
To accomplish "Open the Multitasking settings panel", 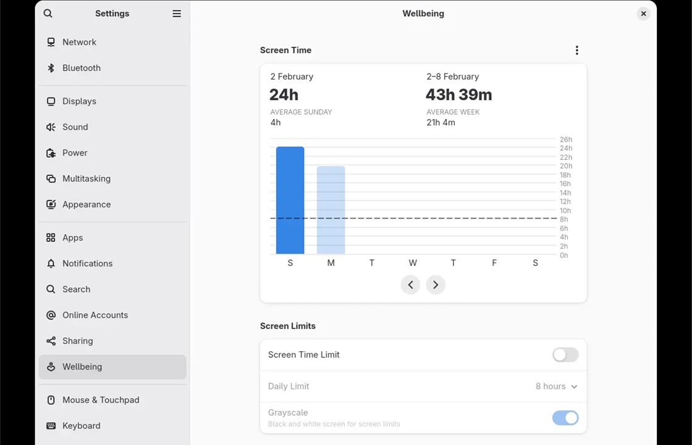I will (x=112, y=178).
